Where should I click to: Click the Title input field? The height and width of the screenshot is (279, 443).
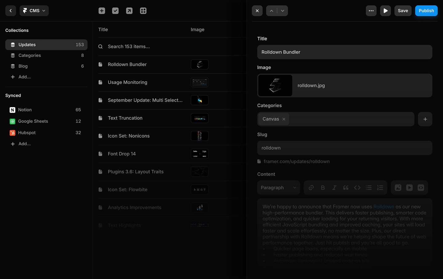345,52
